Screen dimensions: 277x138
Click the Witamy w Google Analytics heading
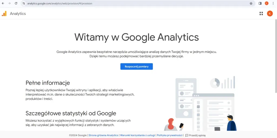pos(137,37)
